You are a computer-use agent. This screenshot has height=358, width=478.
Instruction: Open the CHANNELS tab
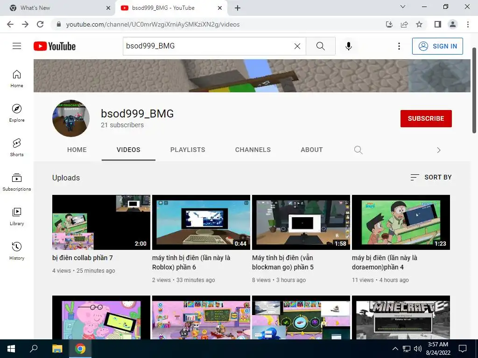253,150
